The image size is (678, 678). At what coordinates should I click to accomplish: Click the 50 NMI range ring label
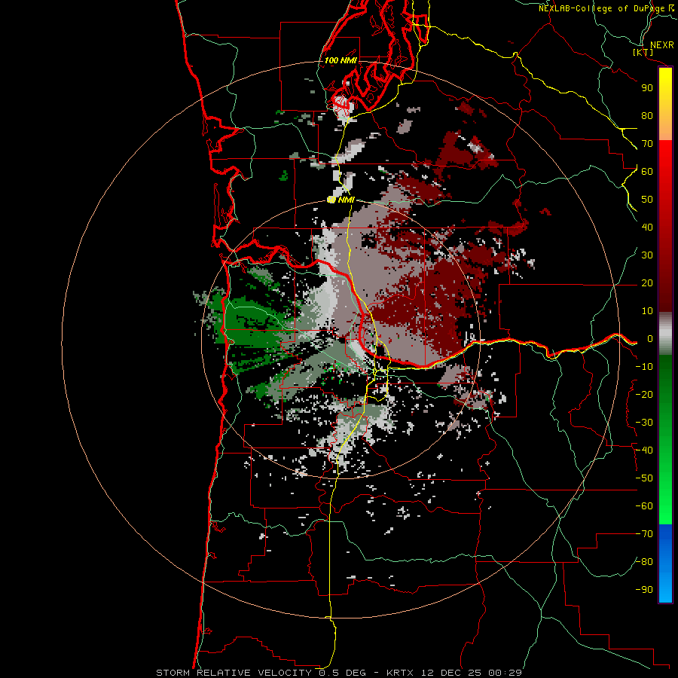[x=341, y=200]
